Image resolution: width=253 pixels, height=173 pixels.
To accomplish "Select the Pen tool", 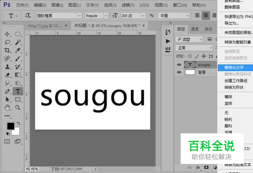I will pos(7,91).
